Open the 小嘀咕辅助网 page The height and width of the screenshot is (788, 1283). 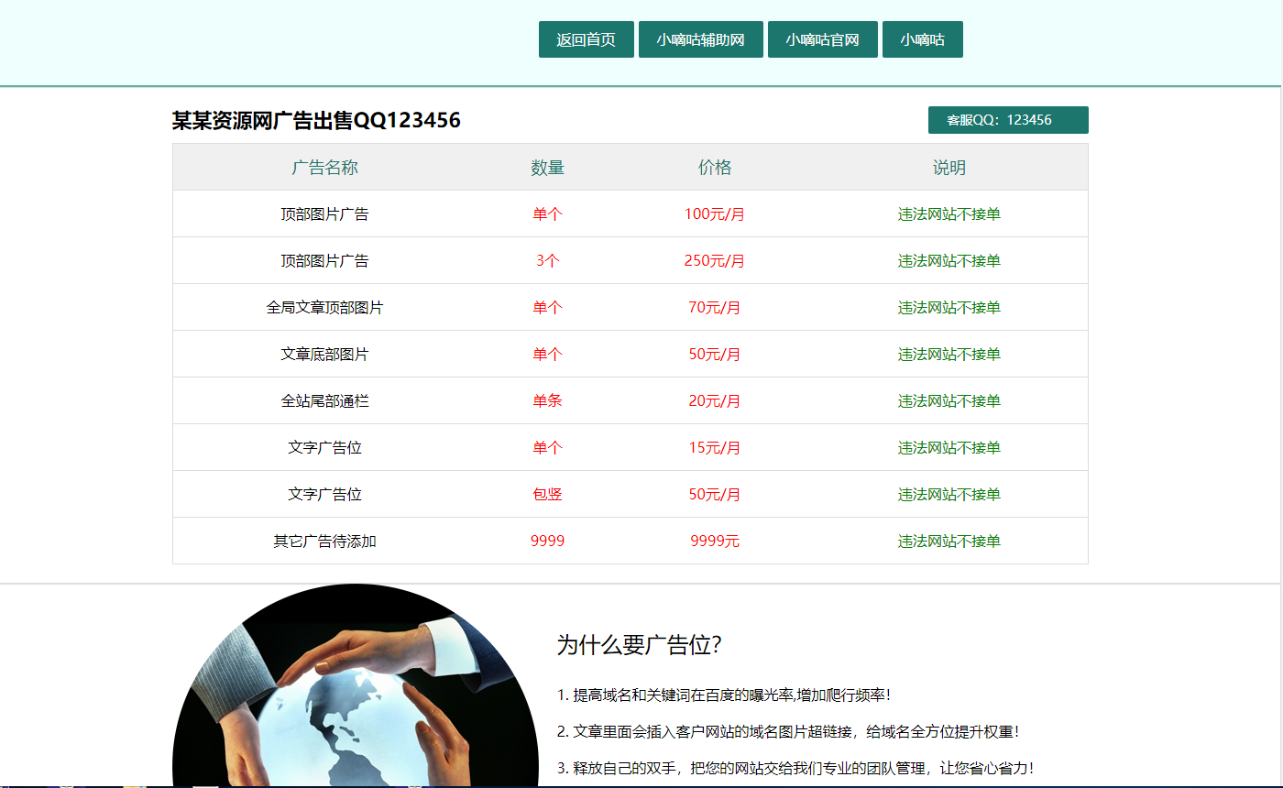pos(702,38)
